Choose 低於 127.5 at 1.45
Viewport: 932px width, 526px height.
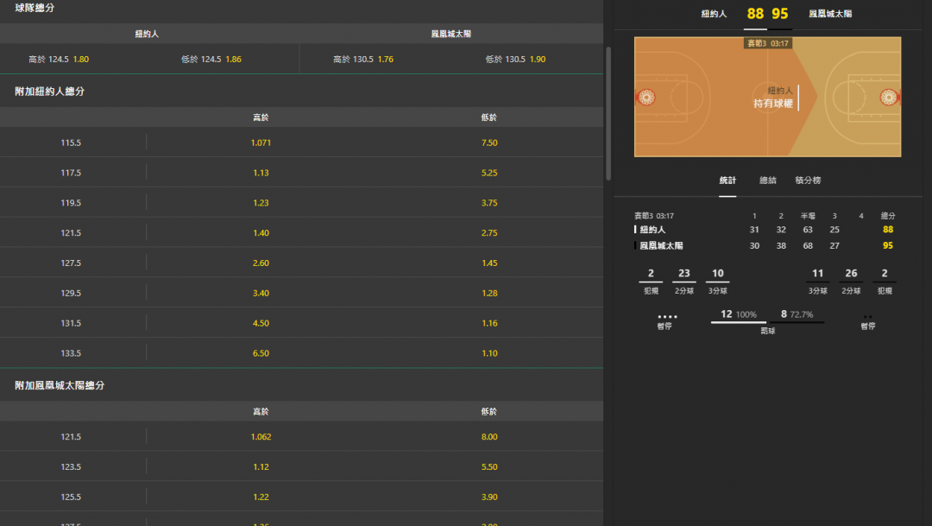489,263
